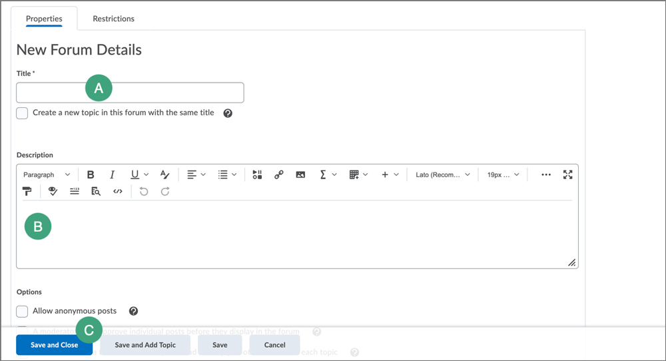This screenshot has width=666, height=361.
Task: Open the more actions ellipsis icon
Action: [546, 175]
